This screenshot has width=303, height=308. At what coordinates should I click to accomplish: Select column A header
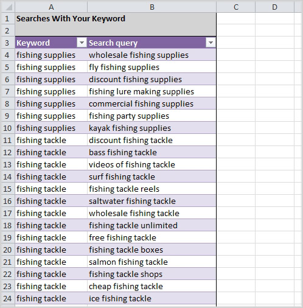tap(51, 7)
